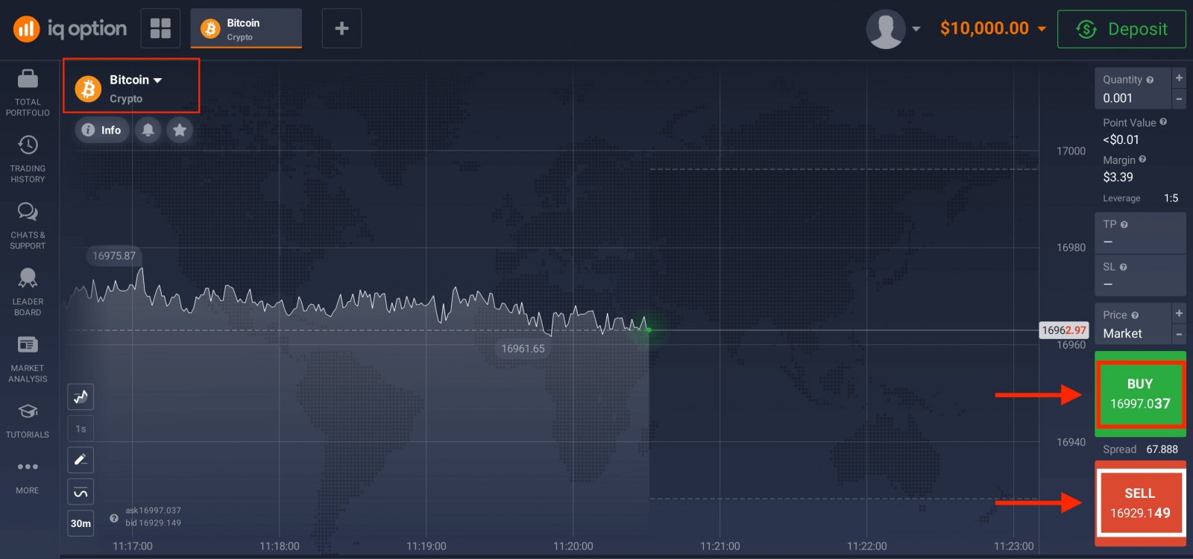Image resolution: width=1193 pixels, height=559 pixels.
Task: Open Trading History panel
Action: [28, 160]
